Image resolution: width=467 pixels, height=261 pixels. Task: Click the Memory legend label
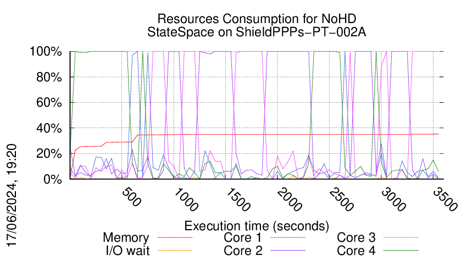click(126, 238)
